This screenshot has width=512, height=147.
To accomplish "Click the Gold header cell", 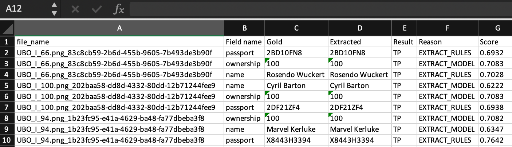I will 296,42.
